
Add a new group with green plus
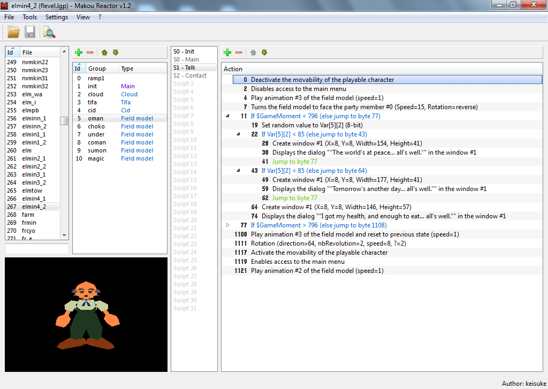click(x=79, y=52)
